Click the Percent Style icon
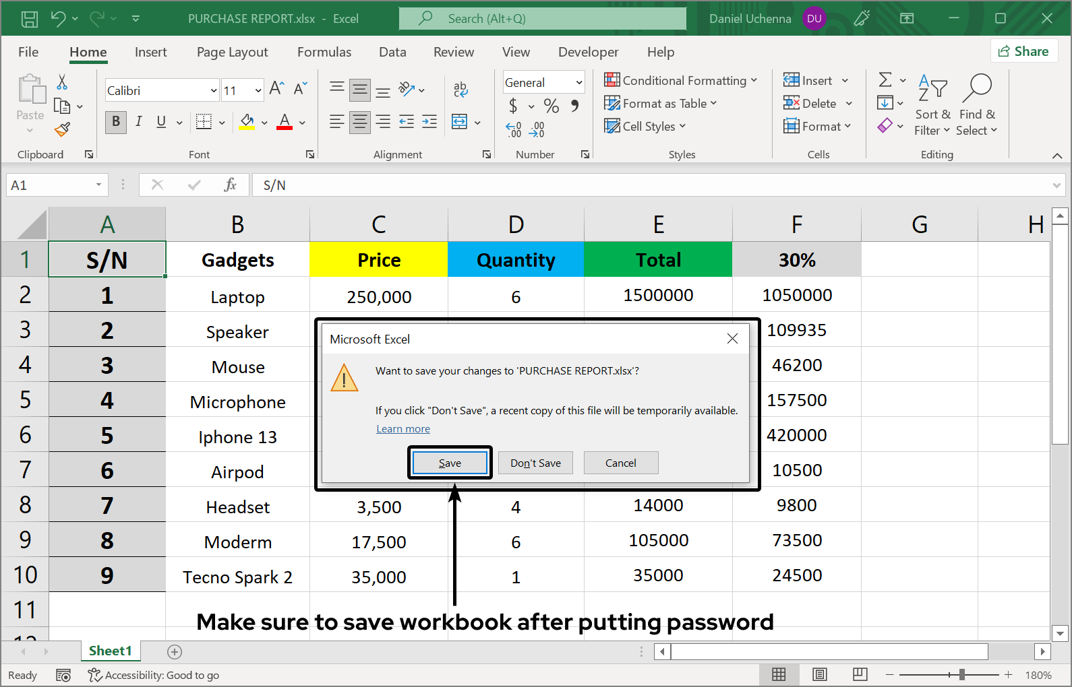 [x=551, y=106]
